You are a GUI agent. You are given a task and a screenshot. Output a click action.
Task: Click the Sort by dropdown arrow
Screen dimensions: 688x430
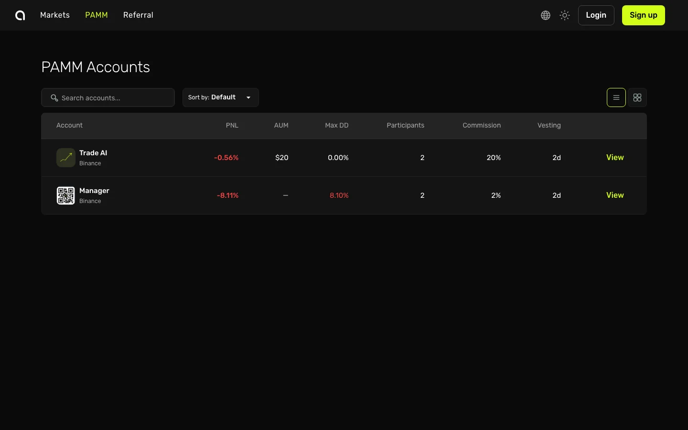(x=248, y=97)
